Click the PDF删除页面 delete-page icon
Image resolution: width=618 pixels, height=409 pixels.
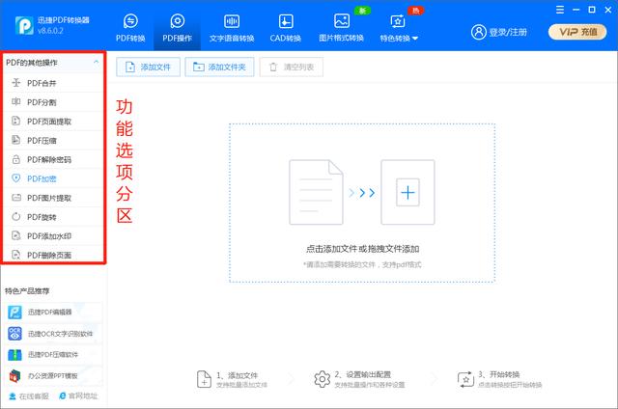16,255
